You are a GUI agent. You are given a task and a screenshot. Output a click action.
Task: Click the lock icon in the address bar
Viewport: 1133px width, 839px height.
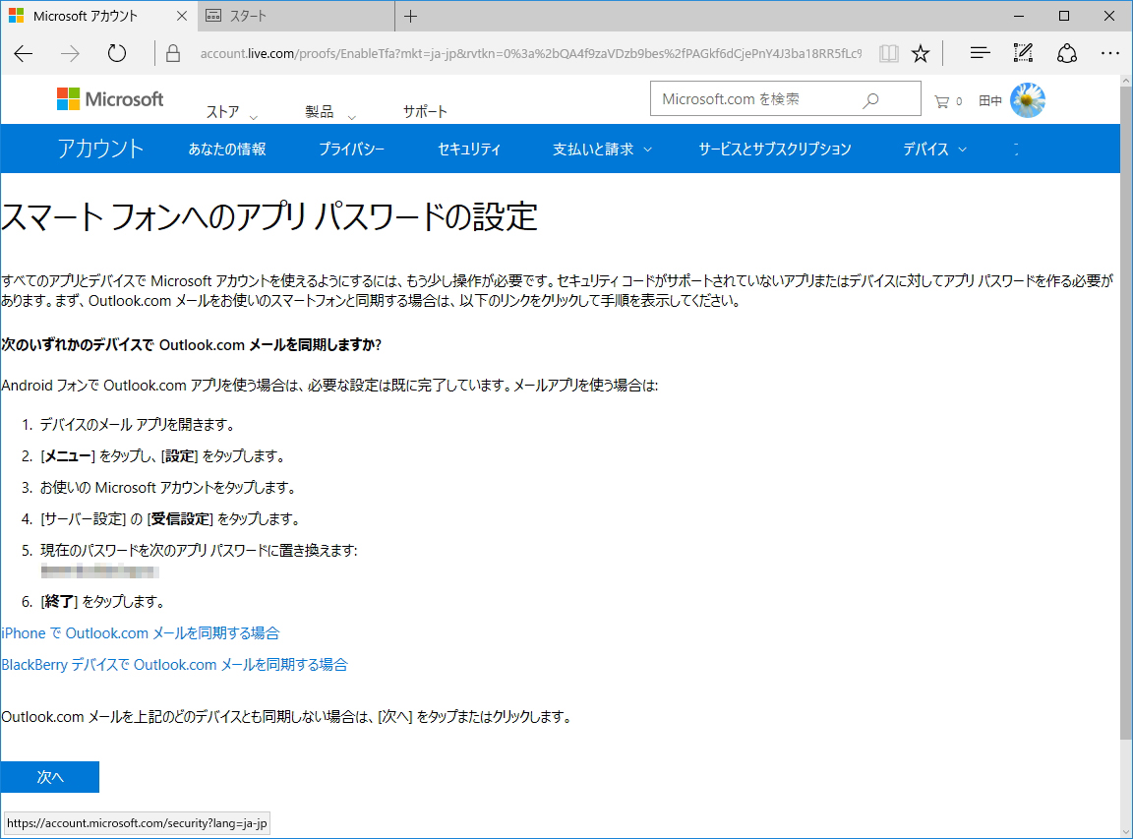pyautogui.click(x=172, y=54)
